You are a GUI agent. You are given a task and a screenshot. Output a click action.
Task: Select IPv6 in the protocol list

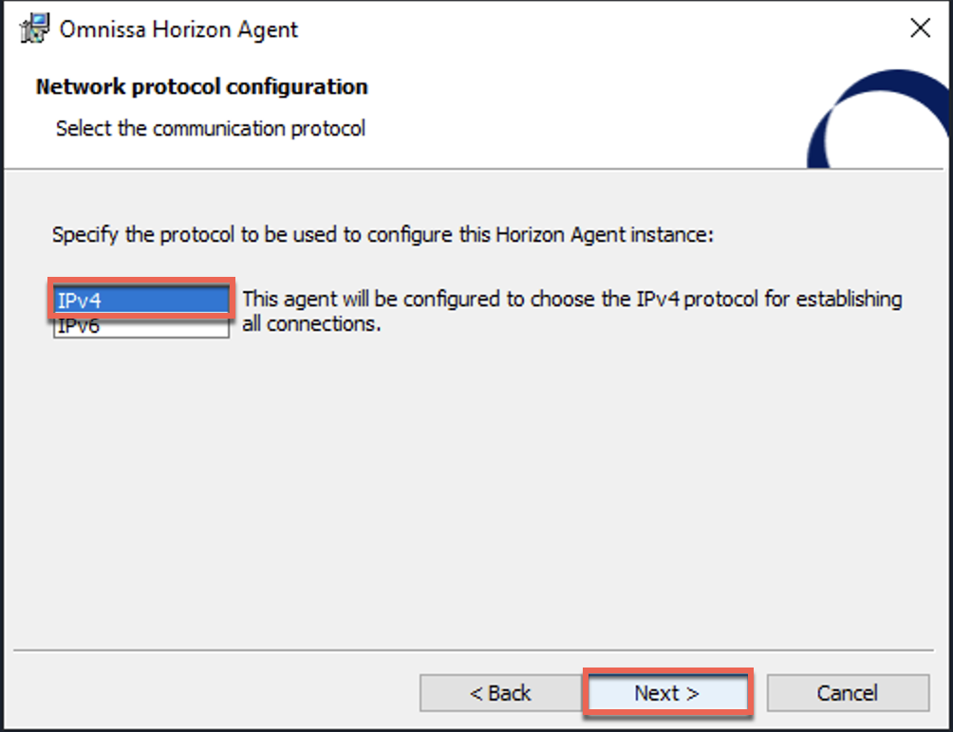click(141, 326)
